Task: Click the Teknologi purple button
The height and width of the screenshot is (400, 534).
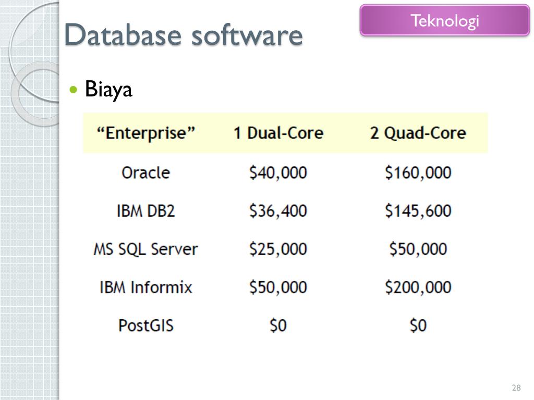Action: pyautogui.click(x=444, y=20)
